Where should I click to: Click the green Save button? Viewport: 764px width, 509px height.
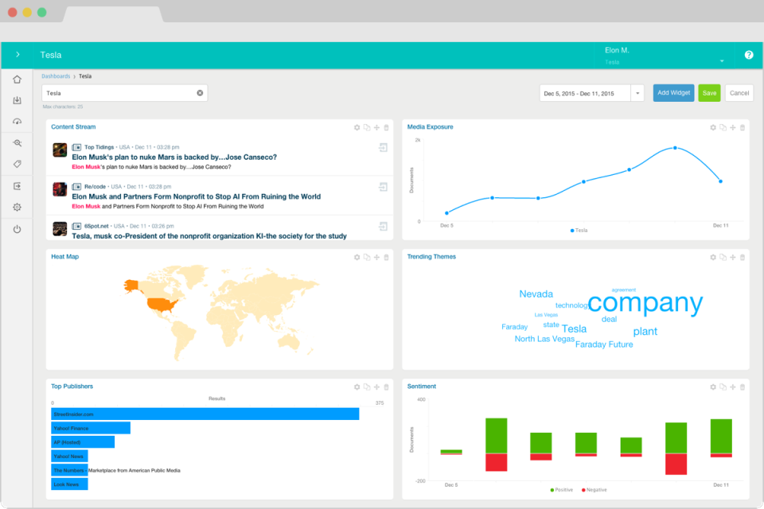point(709,93)
